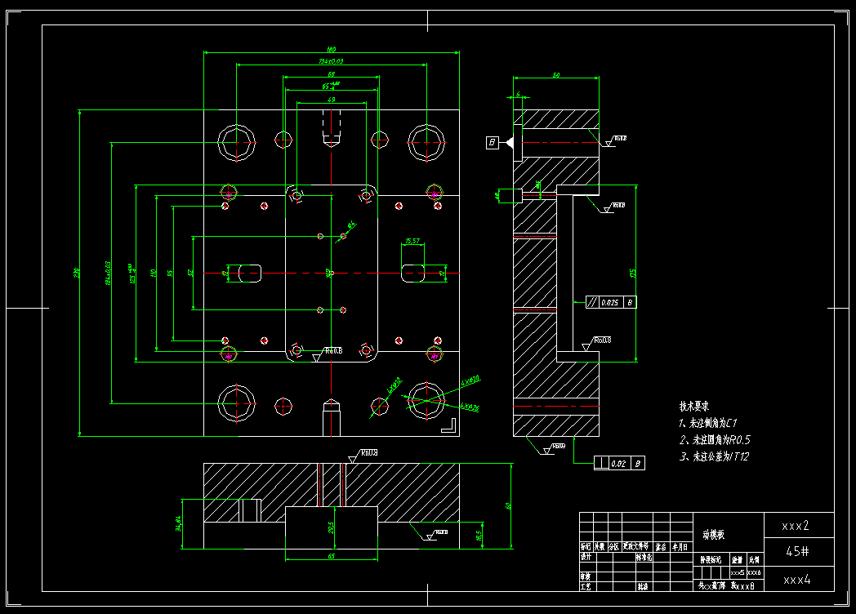Click the datum B box left of side view
Screen dimensions: 856x614
click(x=493, y=142)
